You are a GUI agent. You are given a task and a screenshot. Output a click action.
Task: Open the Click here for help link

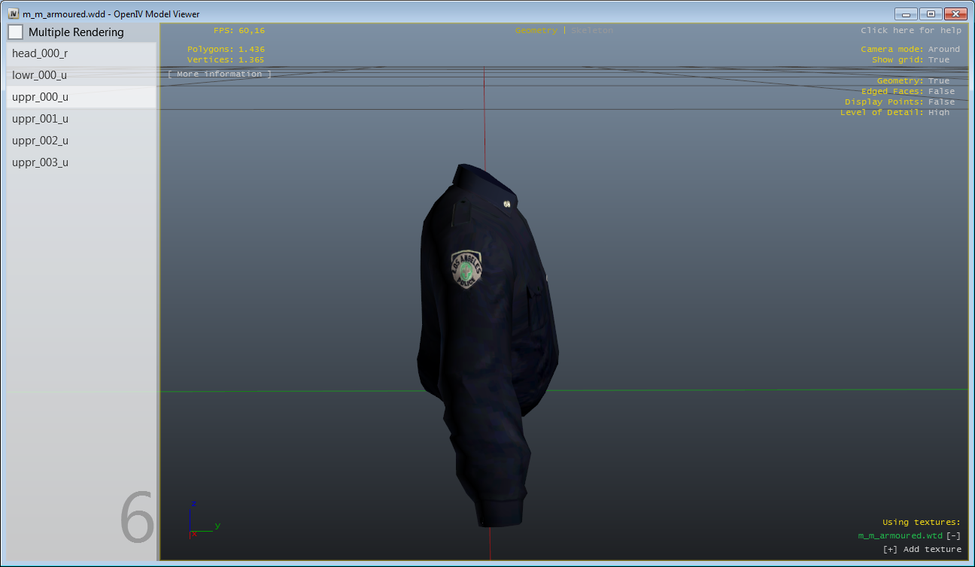[910, 31]
